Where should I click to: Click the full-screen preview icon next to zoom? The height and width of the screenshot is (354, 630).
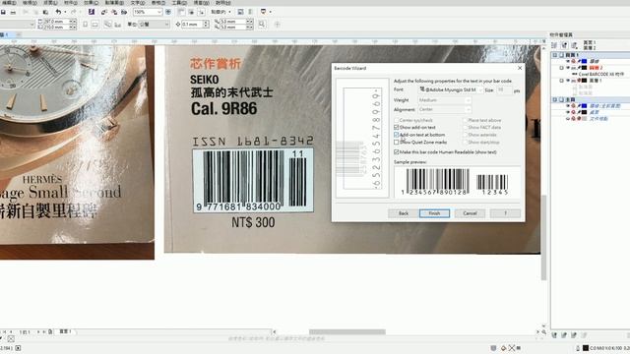(x=168, y=12)
